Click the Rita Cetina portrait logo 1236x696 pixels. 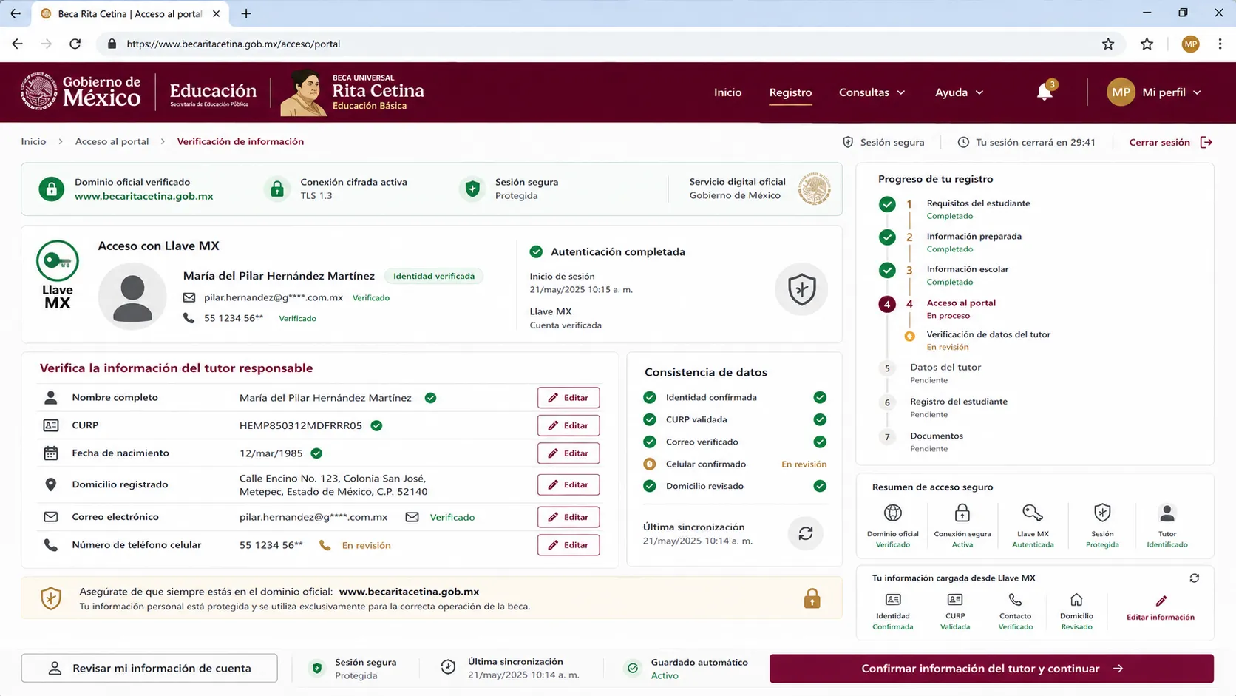point(304,92)
